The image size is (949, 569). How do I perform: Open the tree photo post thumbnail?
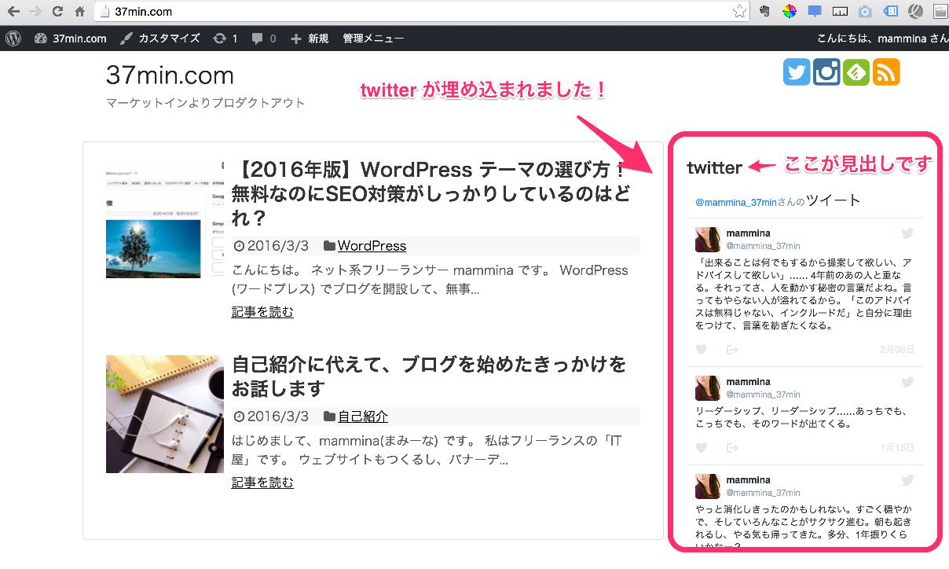164,219
